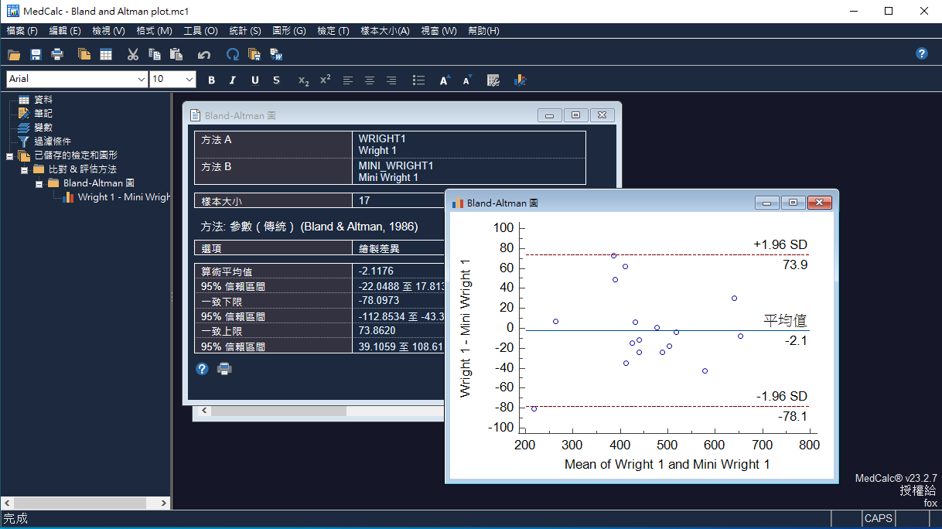Click the 一致下限 value -78.0973

(380, 301)
